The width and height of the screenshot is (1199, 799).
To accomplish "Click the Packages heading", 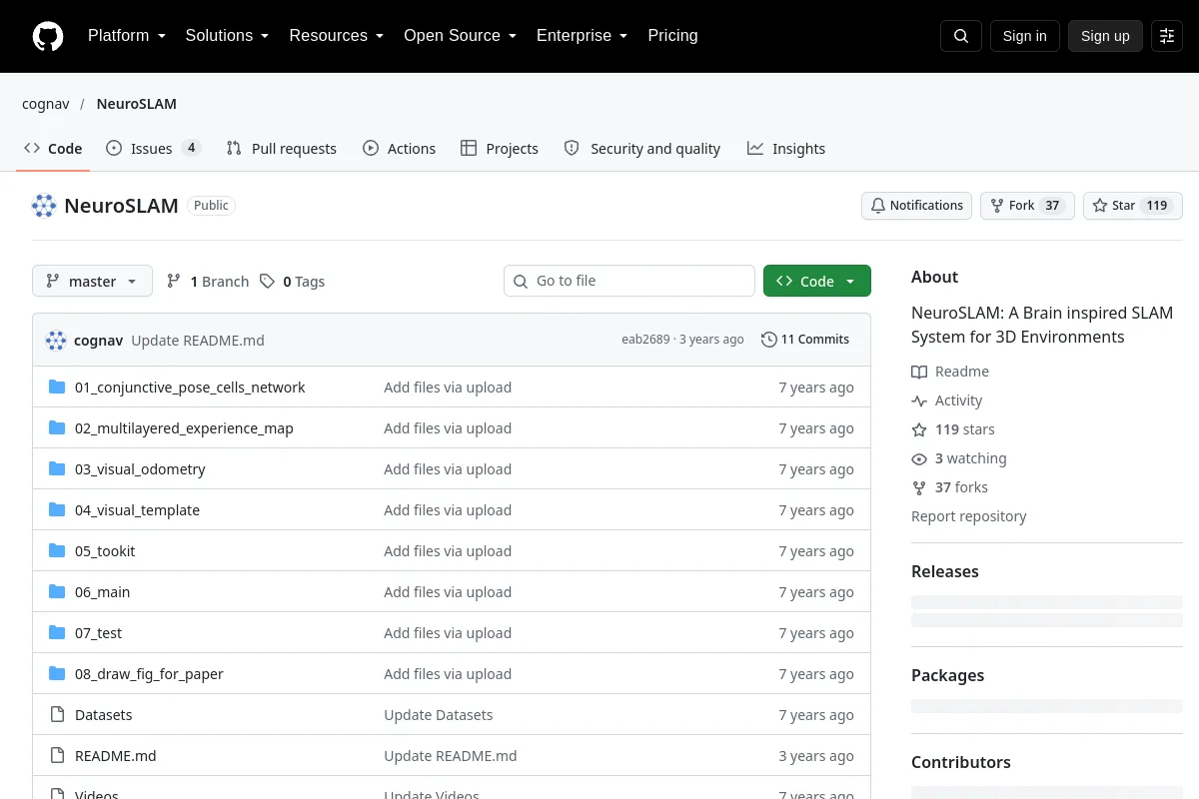I will click(x=948, y=675).
